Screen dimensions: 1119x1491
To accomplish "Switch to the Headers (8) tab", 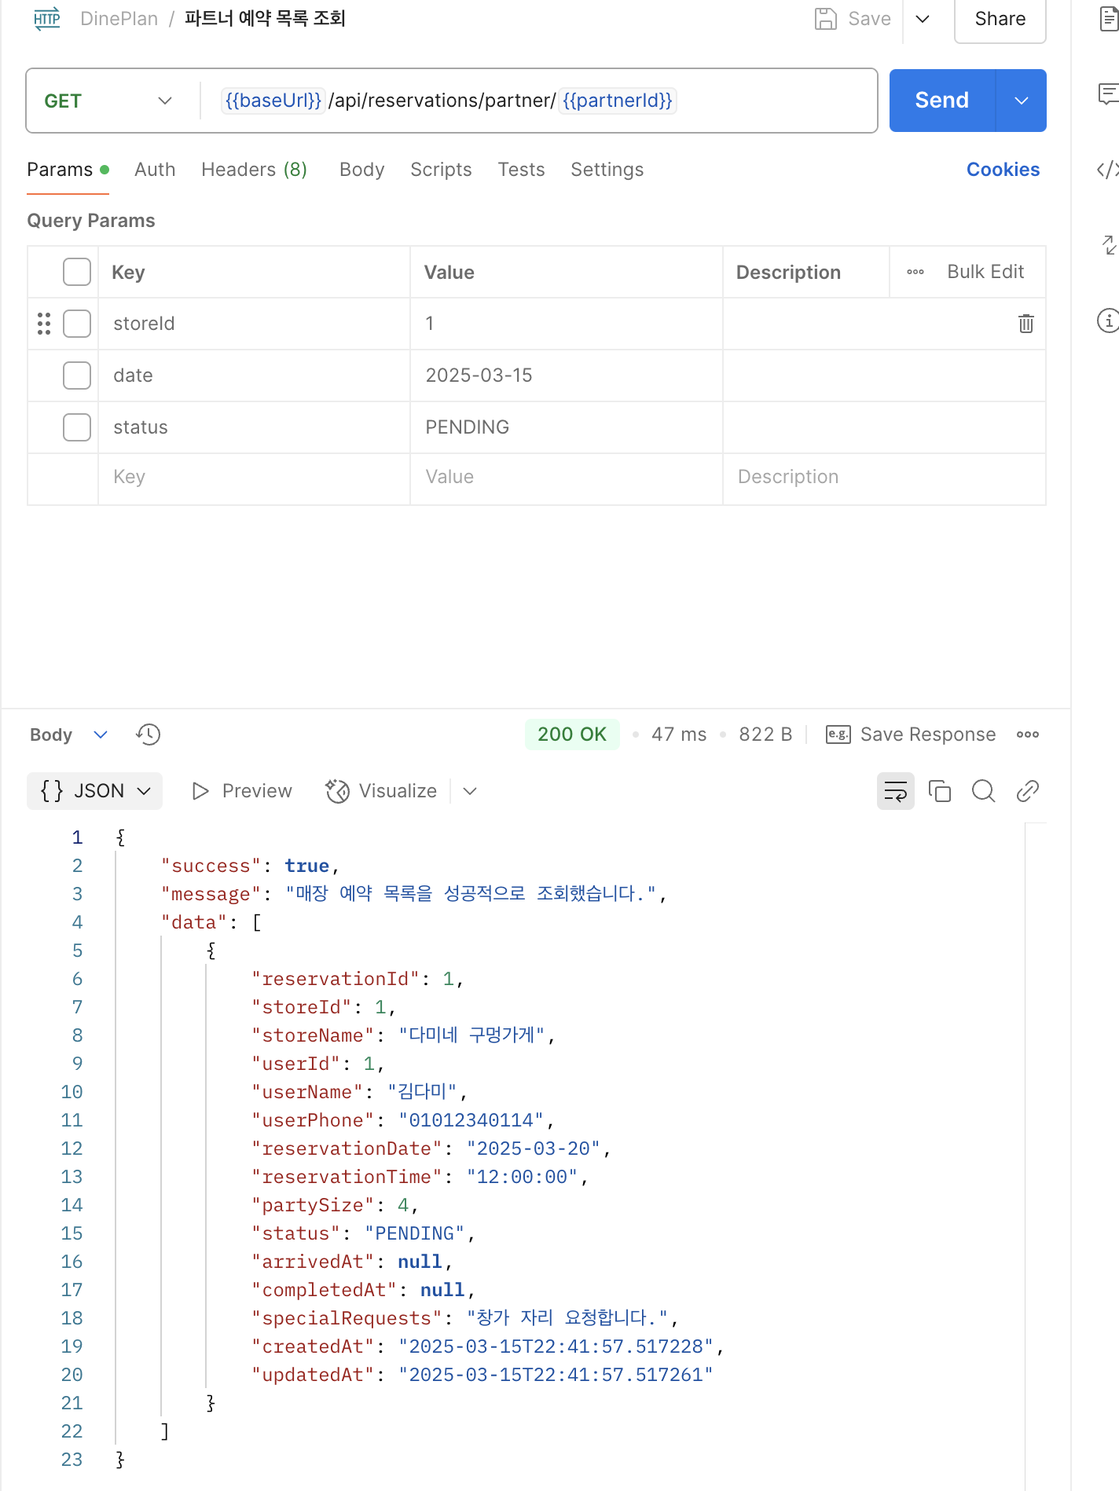I will pyautogui.click(x=254, y=170).
